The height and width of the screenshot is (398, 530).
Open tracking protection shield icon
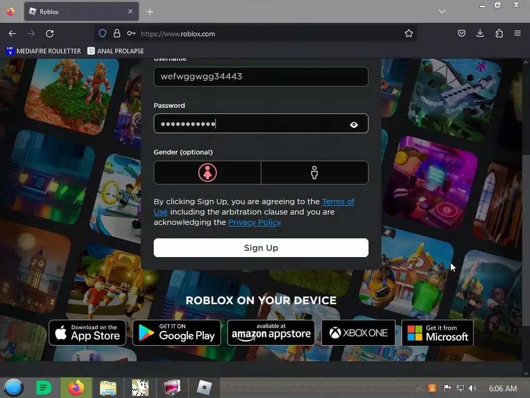point(102,33)
